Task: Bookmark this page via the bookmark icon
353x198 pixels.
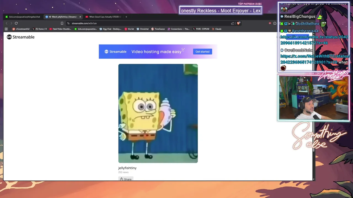Action: 62,23
